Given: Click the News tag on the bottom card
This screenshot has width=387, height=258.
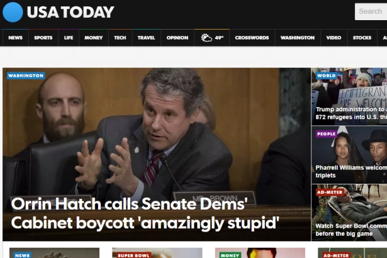Looking at the screenshot, I should pos(23,255).
